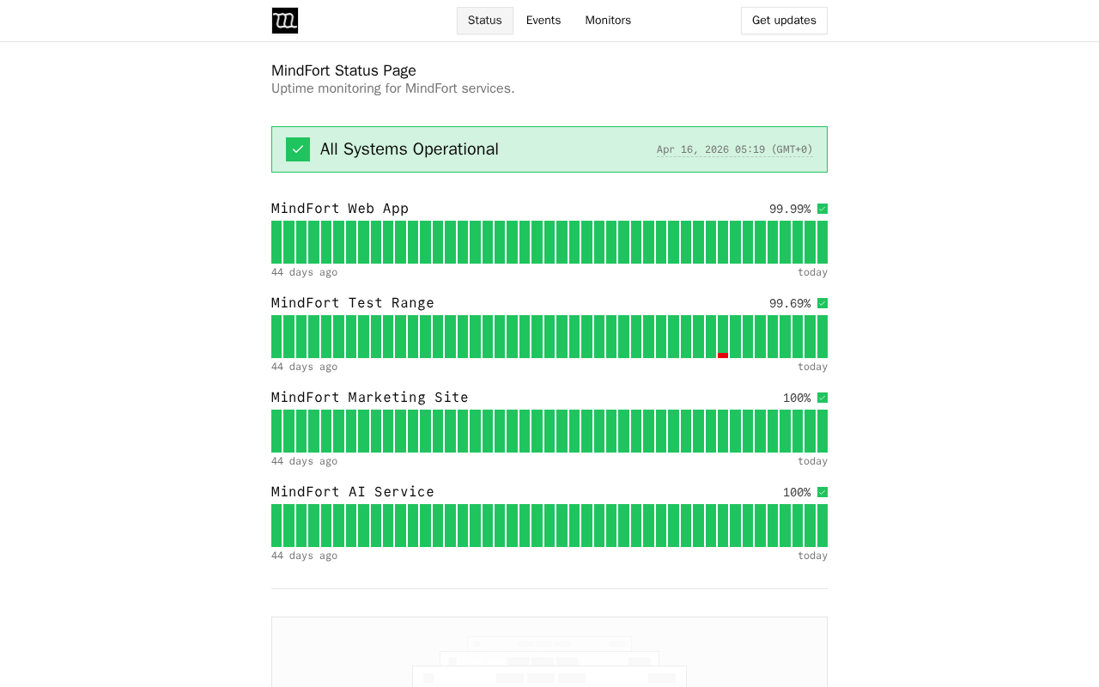Click the MindFort logo icon
The image size is (1099, 687).
[x=285, y=21]
